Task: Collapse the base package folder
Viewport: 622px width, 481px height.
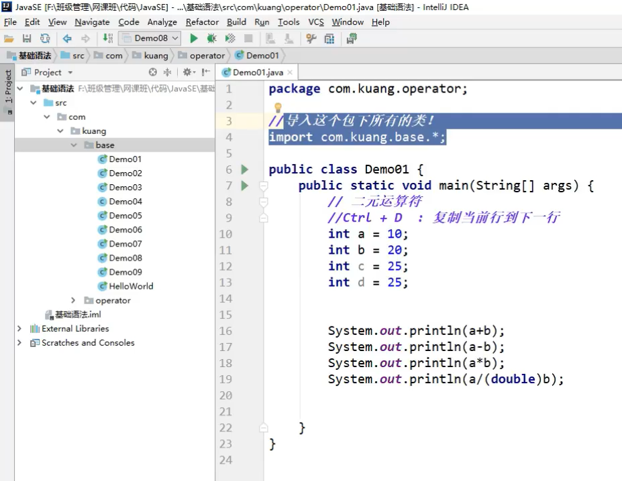Action: pyautogui.click(x=74, y=145)
